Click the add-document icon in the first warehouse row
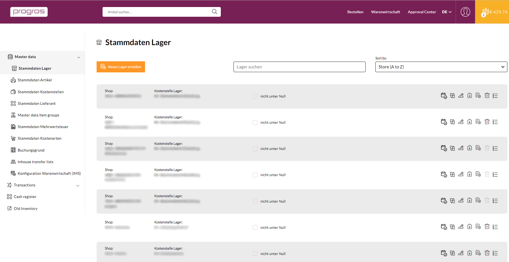 click(478, 96)
